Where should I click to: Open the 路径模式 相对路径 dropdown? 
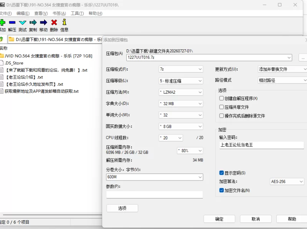(282, 80)
